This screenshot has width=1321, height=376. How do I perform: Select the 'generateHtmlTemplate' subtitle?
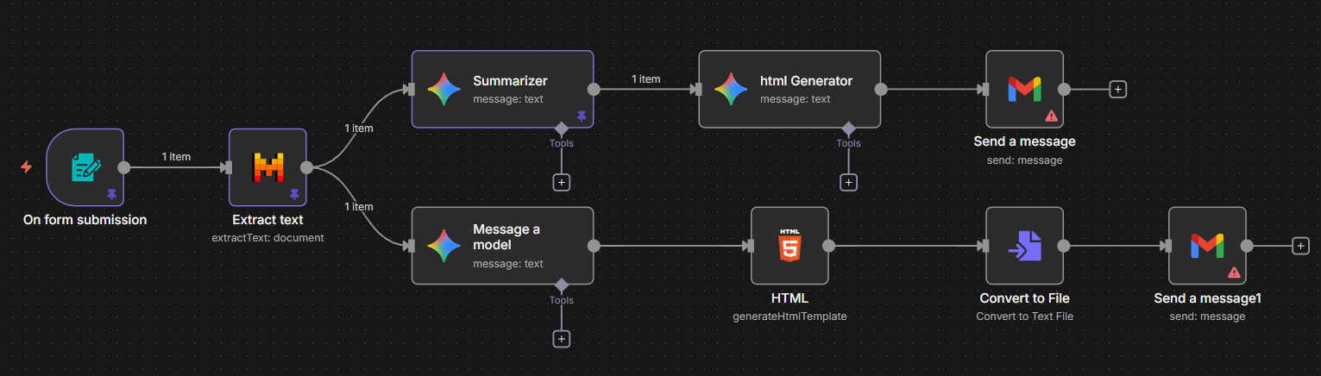click(x=789, y=316)
